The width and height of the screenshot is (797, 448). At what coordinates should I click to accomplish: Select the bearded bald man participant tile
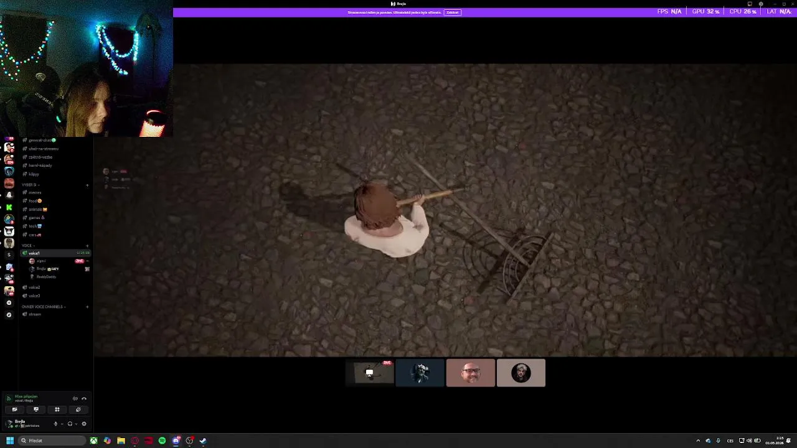click(x=471, y=373)
